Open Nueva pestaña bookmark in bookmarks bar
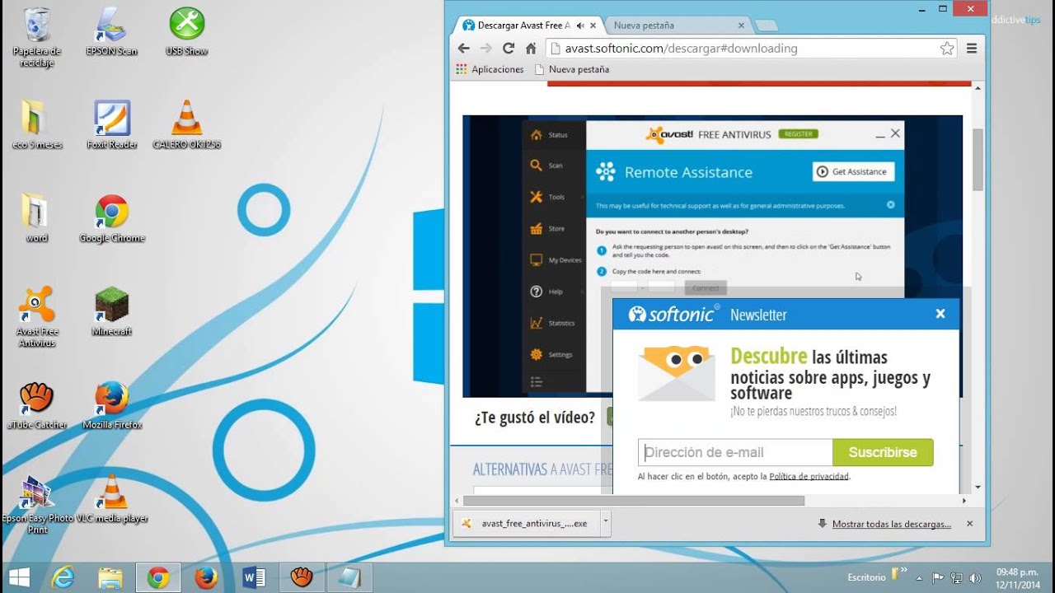Image resolution: width=1055 pixels, height=593 pixels. 572,70
